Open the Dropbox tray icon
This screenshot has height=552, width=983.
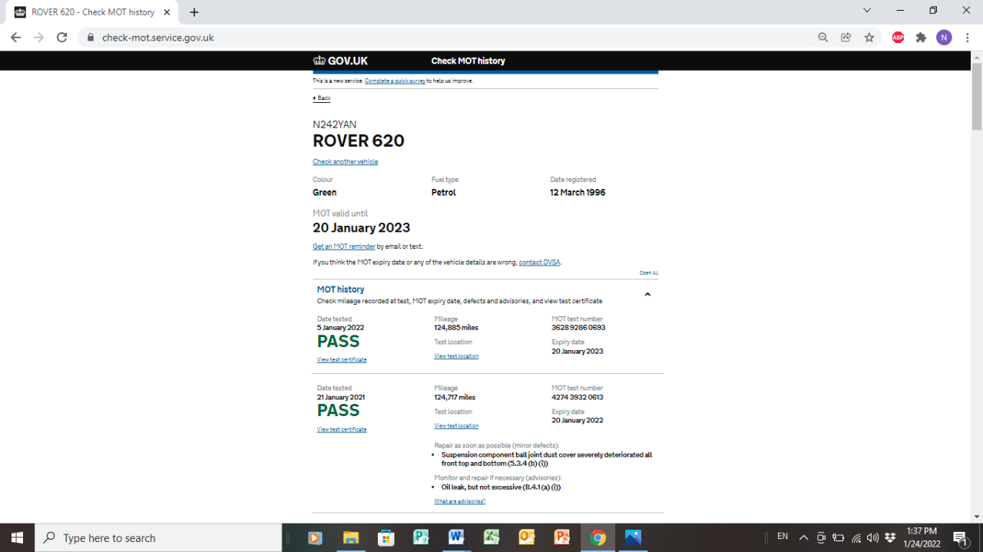point(890,537)
